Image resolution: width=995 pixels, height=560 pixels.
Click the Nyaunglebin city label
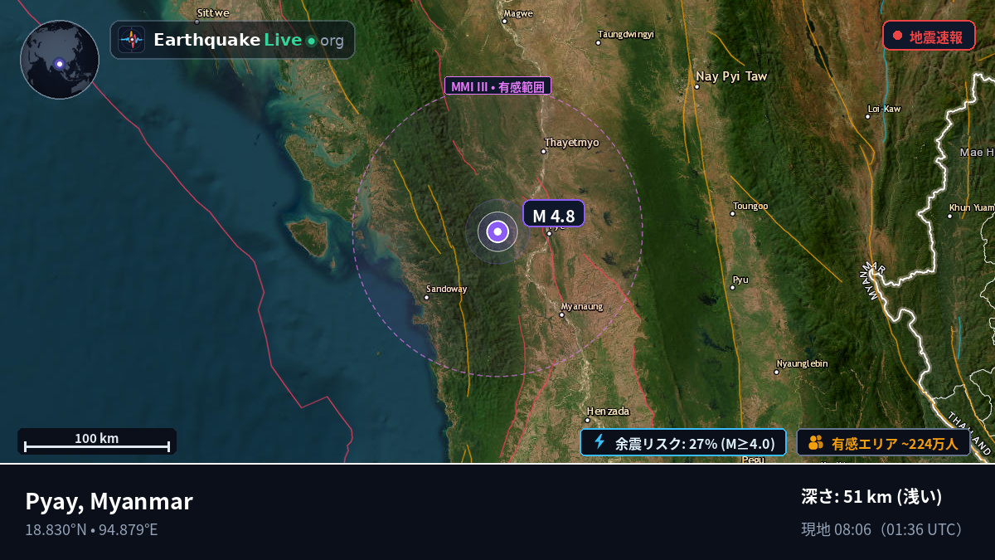click(802, 363)
